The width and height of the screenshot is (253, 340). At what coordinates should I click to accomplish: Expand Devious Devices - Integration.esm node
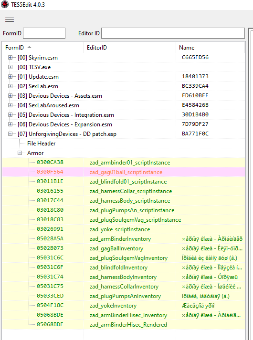coord(10,115)
